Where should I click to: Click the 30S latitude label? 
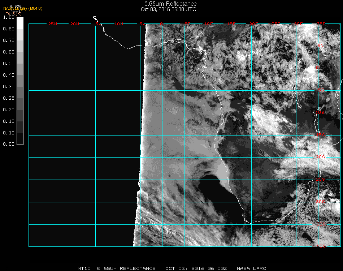point(321,202)
